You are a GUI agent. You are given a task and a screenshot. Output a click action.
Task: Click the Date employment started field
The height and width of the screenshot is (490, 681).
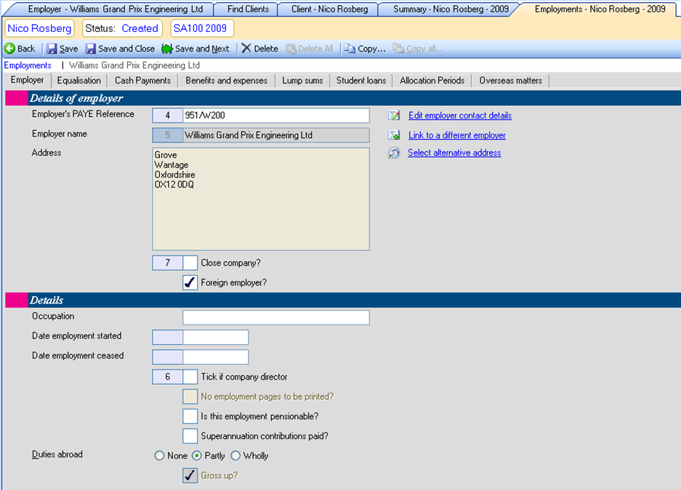216,338
